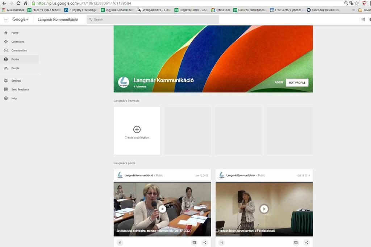Click author avatar on Oct 18 post

pyautogui.click(x=221, y=175)
